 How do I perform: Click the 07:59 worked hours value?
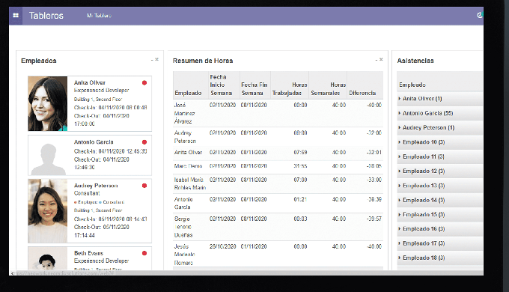(x=300, y=152)
